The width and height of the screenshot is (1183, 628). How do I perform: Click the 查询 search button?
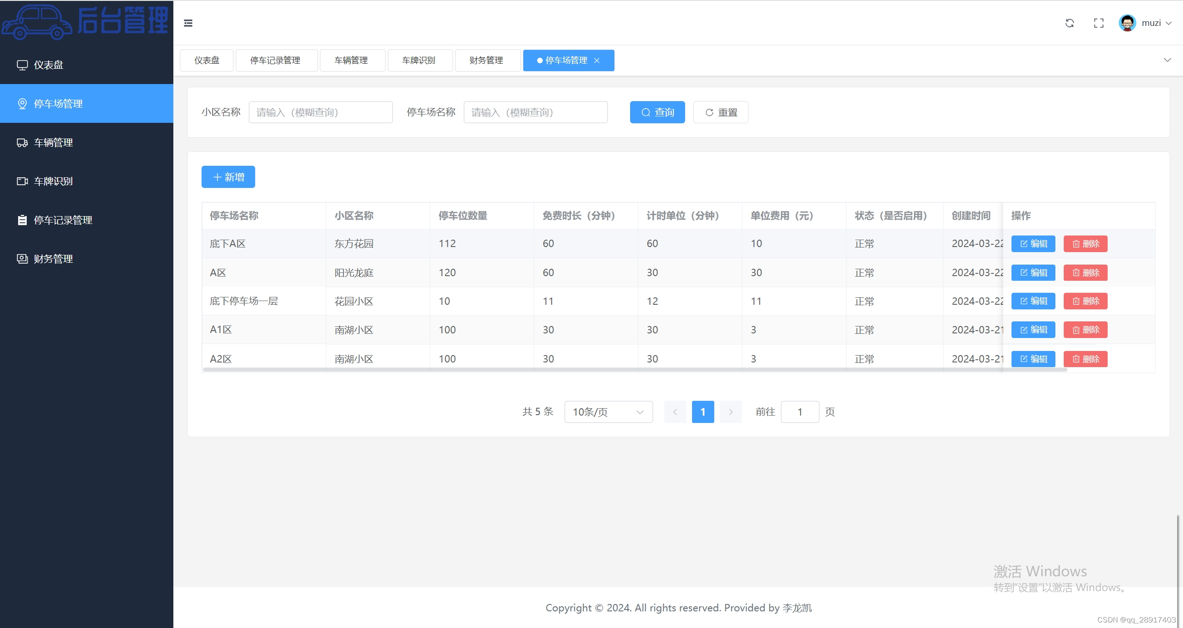657,112
